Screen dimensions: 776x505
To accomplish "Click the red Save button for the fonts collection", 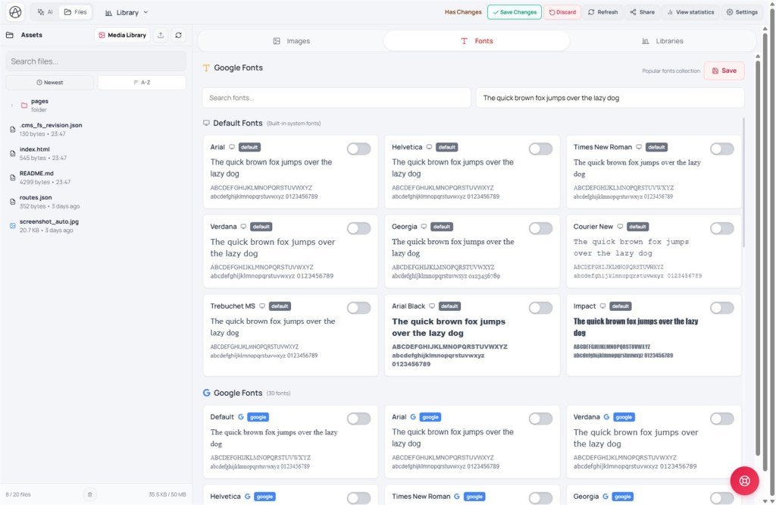I will coord(724,71).
